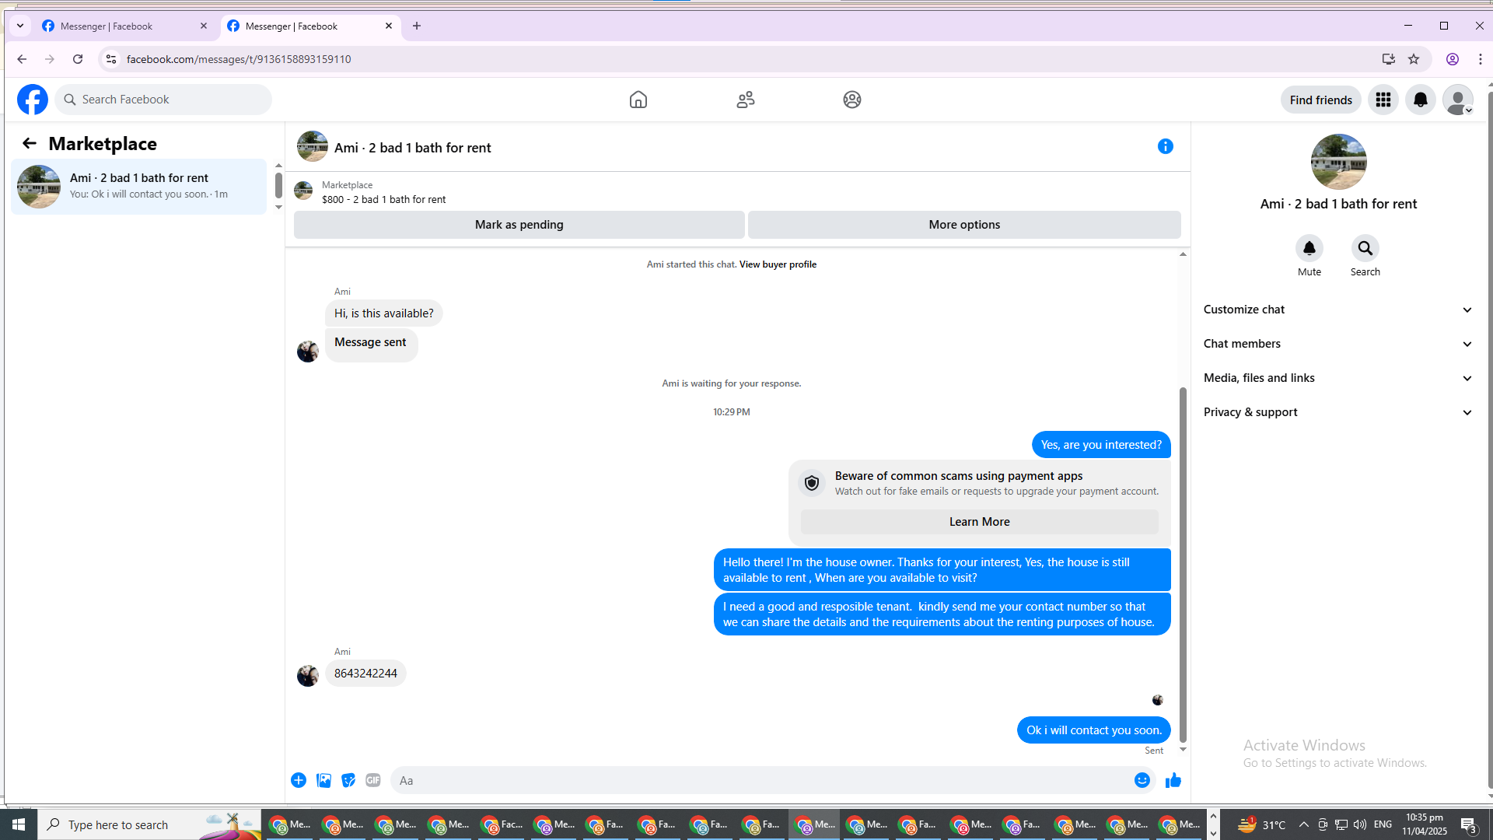Image resolution: width=1493 pixels, height=840 pixels.
Task: Close the active Messenger tab
Action: (389, 26)
